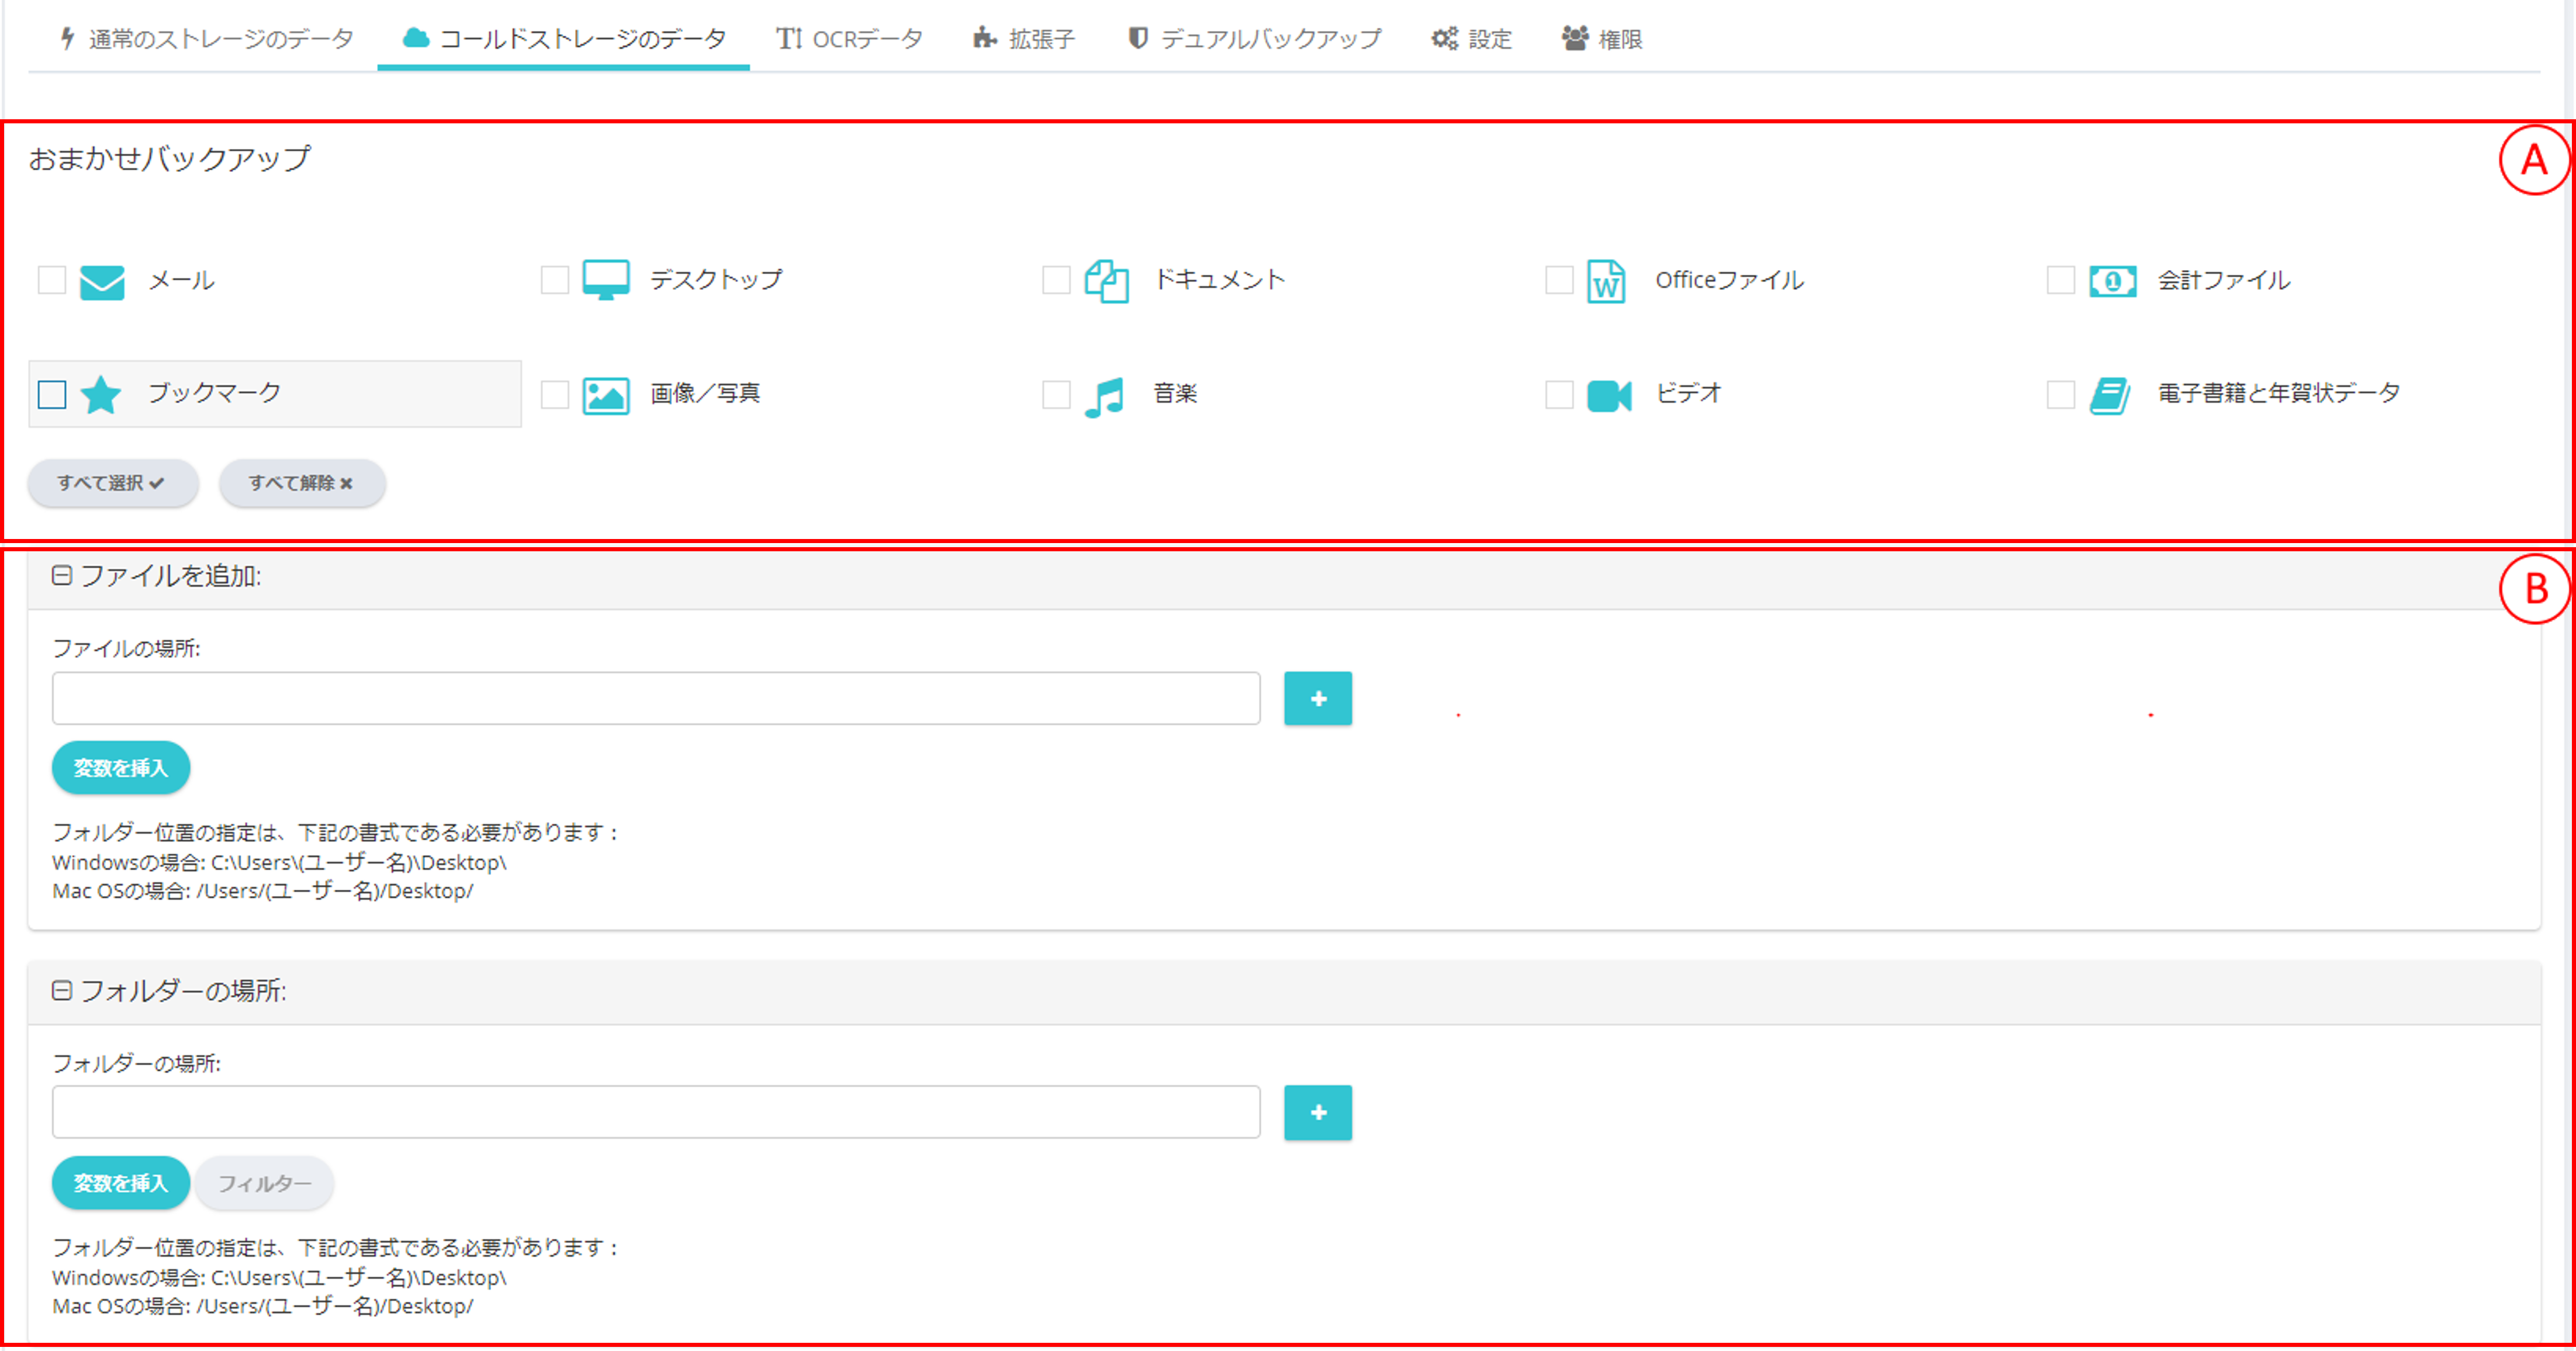
Task: Focus the ファイルの場所 input field
Action: tap(656, 698)
